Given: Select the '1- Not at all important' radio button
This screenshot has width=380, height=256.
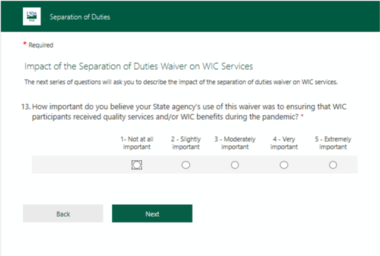Looking at the screenshot, I should click(x=137, y=165).
